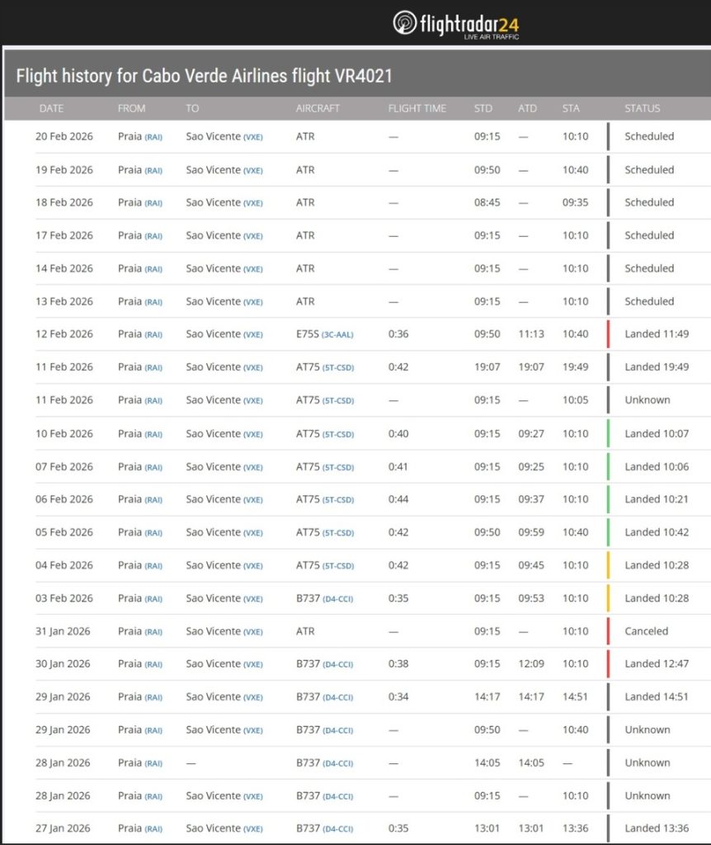Image resolution: width=711 pixels, height=845 pixels.
Task: Select the 5T-CSD registration in the 10 Feb 2026 row
Action: point(338,434)
